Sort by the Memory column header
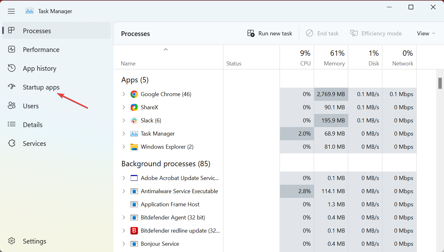Image resolution: width=444 pixels, height=252 pixels. click(331, 57)
